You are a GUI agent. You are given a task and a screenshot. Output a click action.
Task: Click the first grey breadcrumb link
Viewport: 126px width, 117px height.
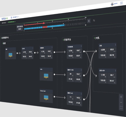point(4,23)
